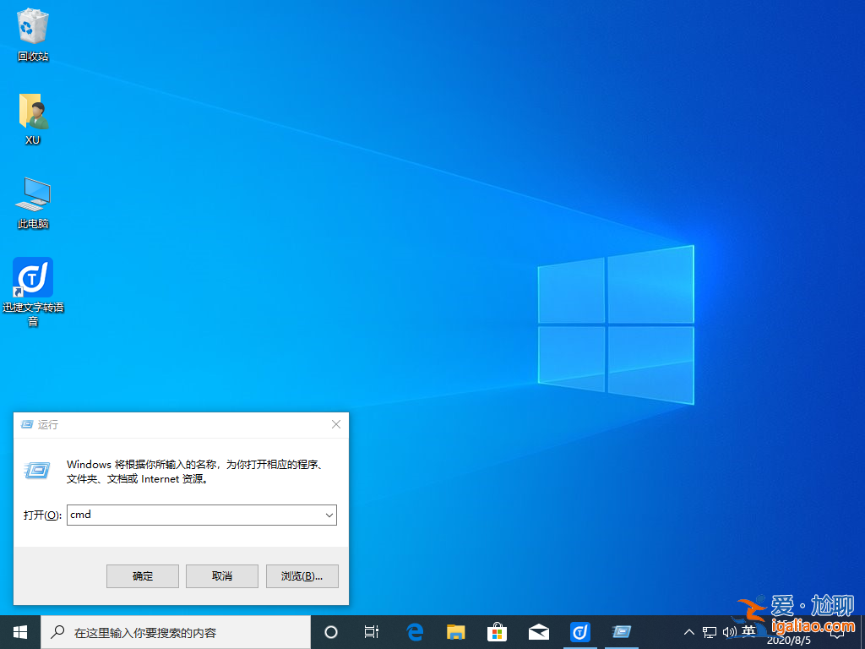Open the Recycle Bin (回收站)
Screen dimensions: 865x649
32,25
